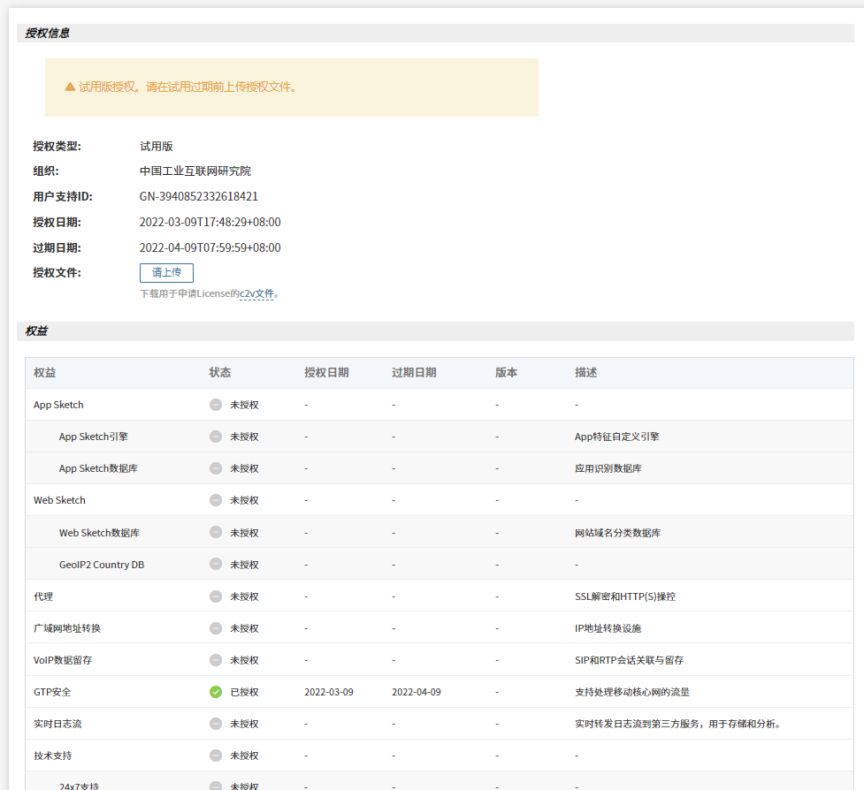Click the grey status icon for App Sketch
This screenshot has width=864, height=790.
216,405
